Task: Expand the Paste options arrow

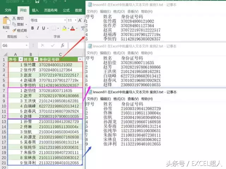Action: tap(6, 31)
